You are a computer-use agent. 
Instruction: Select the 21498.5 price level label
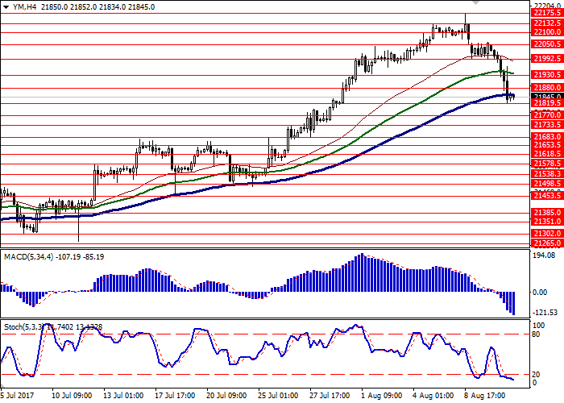(547, 184)
